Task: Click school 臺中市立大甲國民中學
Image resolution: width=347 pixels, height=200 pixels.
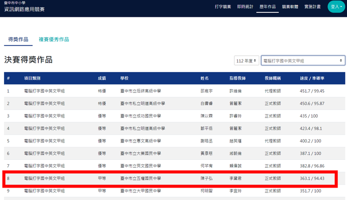Action: (140, 191)
